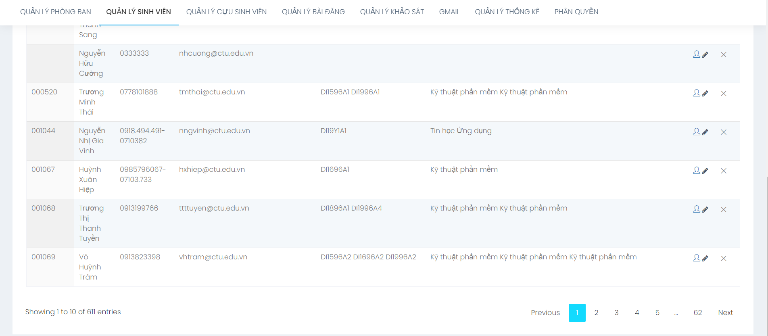This screenshot has height=336, width=768.
Task: Edit Nguyễn Nhị Gia Vinh record
Action: point(700,132)
